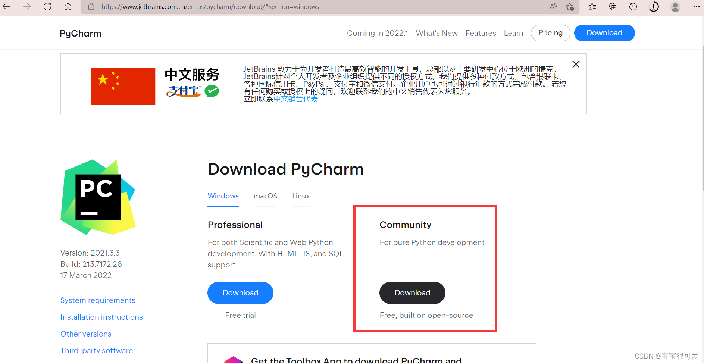Open the What's New page

point(437,33)
